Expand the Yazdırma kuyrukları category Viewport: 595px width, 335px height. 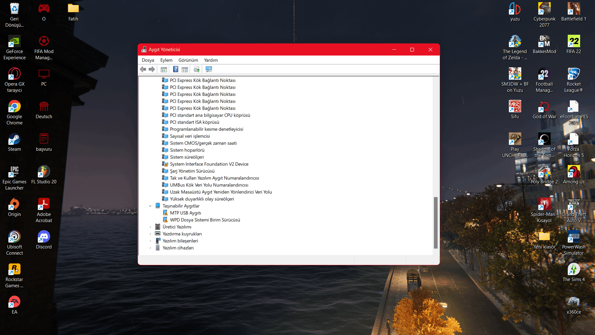pos(150,234)
